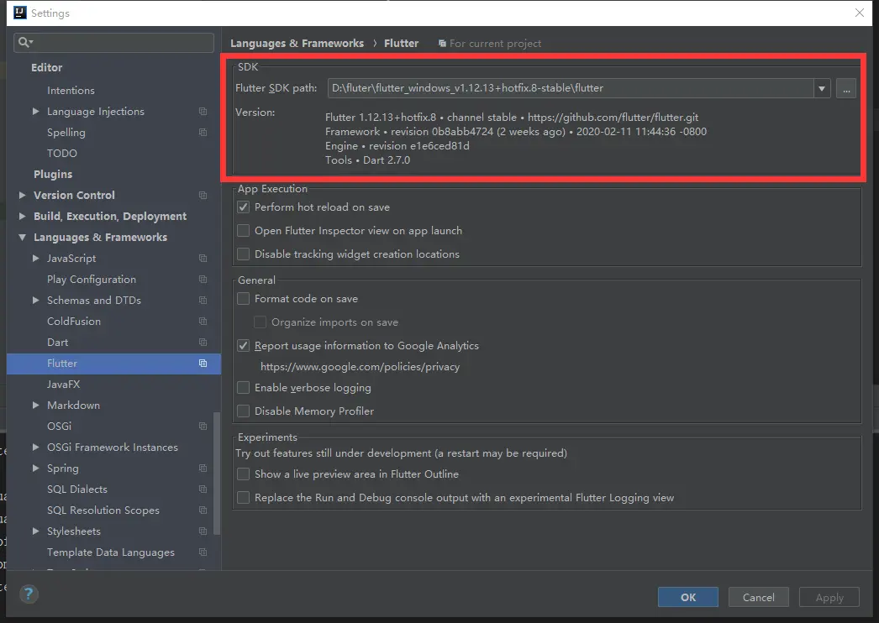The width and height of the screenshot is (879, 623).
Task: Click the Cancel button
Action: click(759, 597)
